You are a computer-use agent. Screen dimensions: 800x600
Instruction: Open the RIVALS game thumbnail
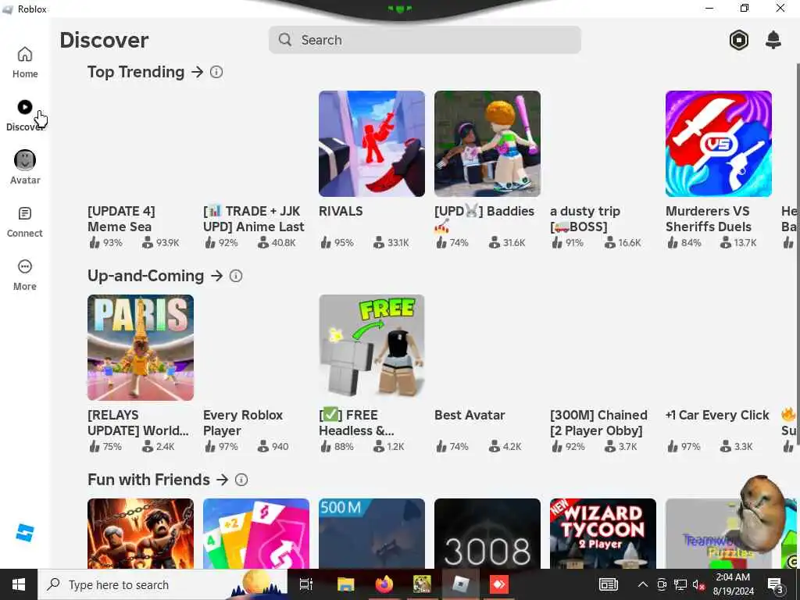pos(371,144)
